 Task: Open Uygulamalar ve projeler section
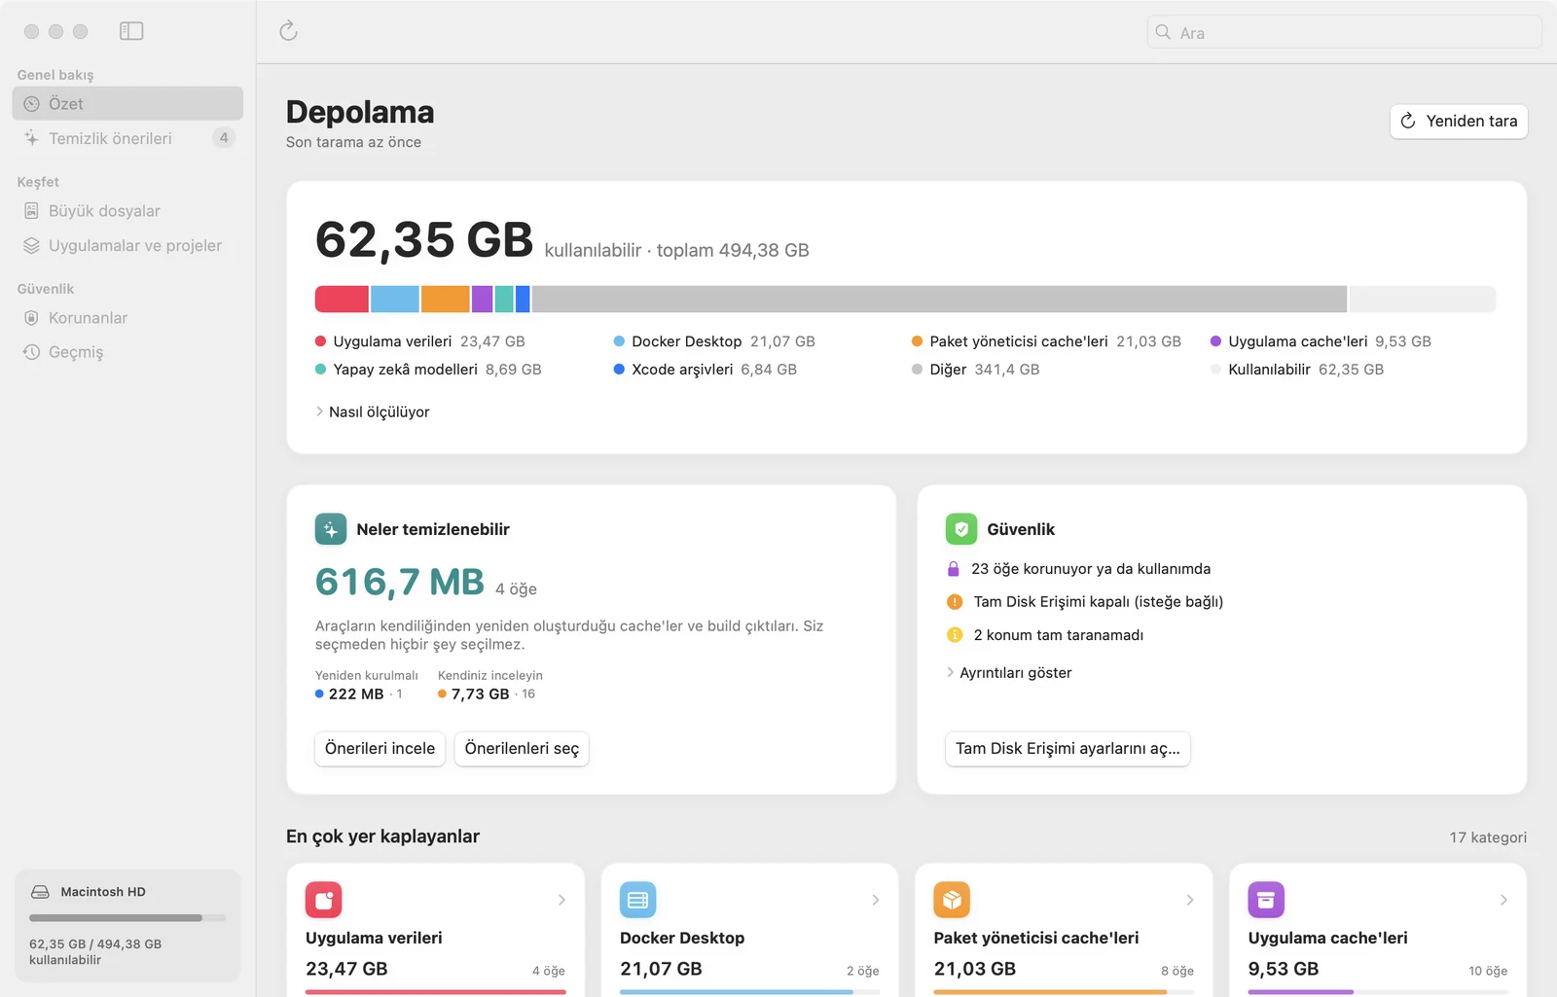(127, 246)
